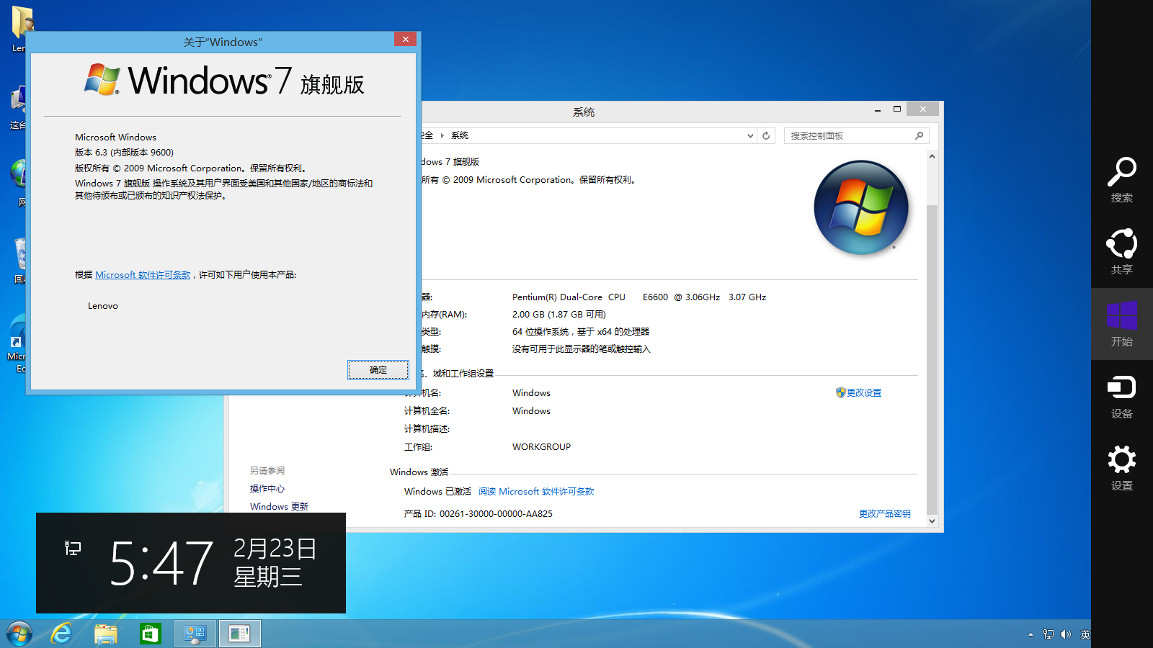Open Microsoft 软件许可条款 link in About dialog
The width and height of the screenshot is (1153, 648).
tap(143, 275)
